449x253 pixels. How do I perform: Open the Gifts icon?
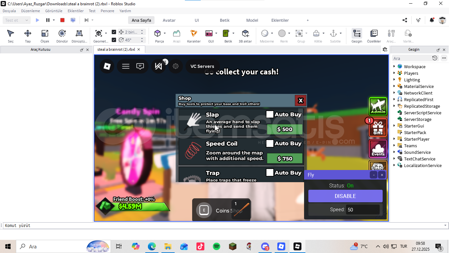click(378, 127)
